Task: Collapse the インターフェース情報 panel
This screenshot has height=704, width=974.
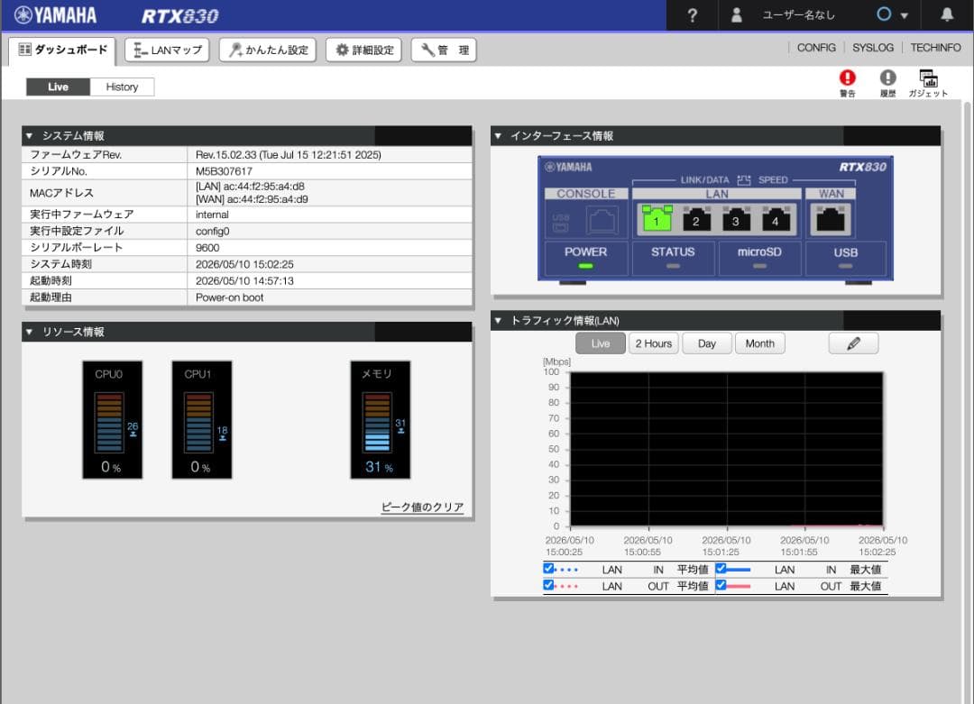Action: pyautogui.click(x=498, y=135)
